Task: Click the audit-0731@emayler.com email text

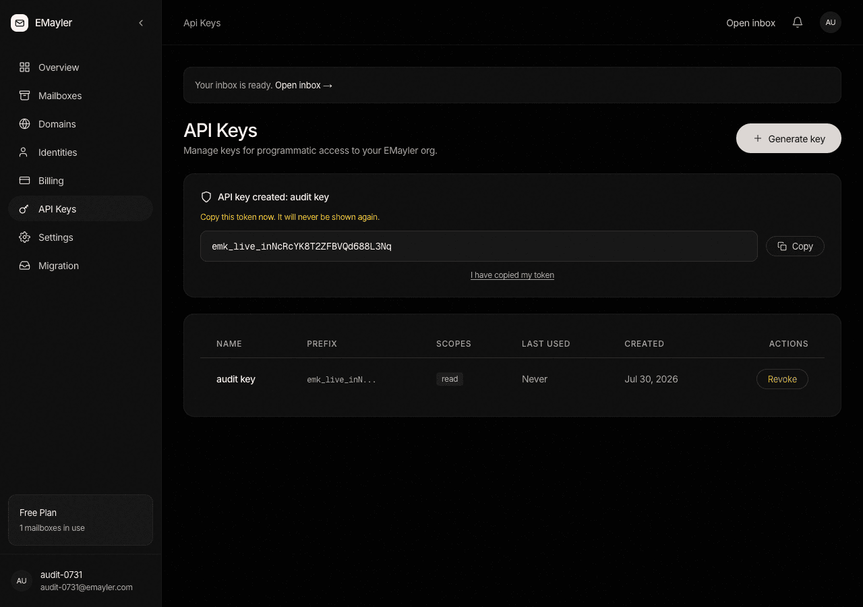Action: coord(86,587)
